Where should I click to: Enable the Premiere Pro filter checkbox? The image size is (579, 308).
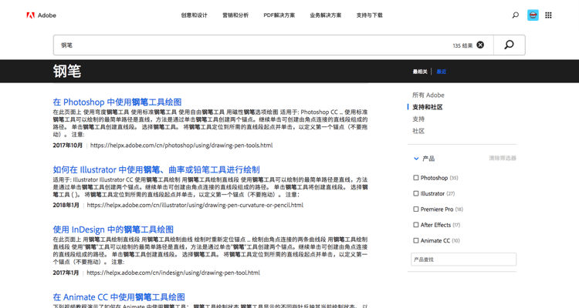(x=416, y=209)
